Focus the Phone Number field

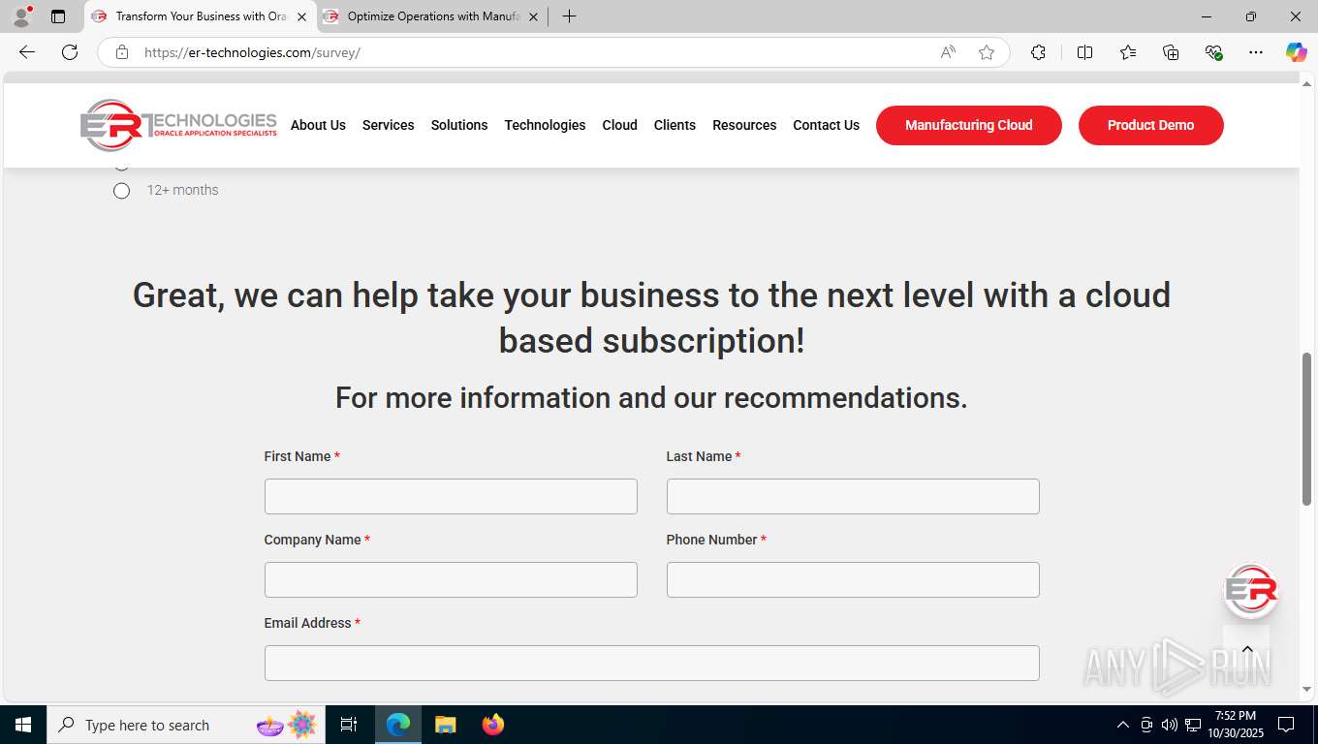pos(853,579)
